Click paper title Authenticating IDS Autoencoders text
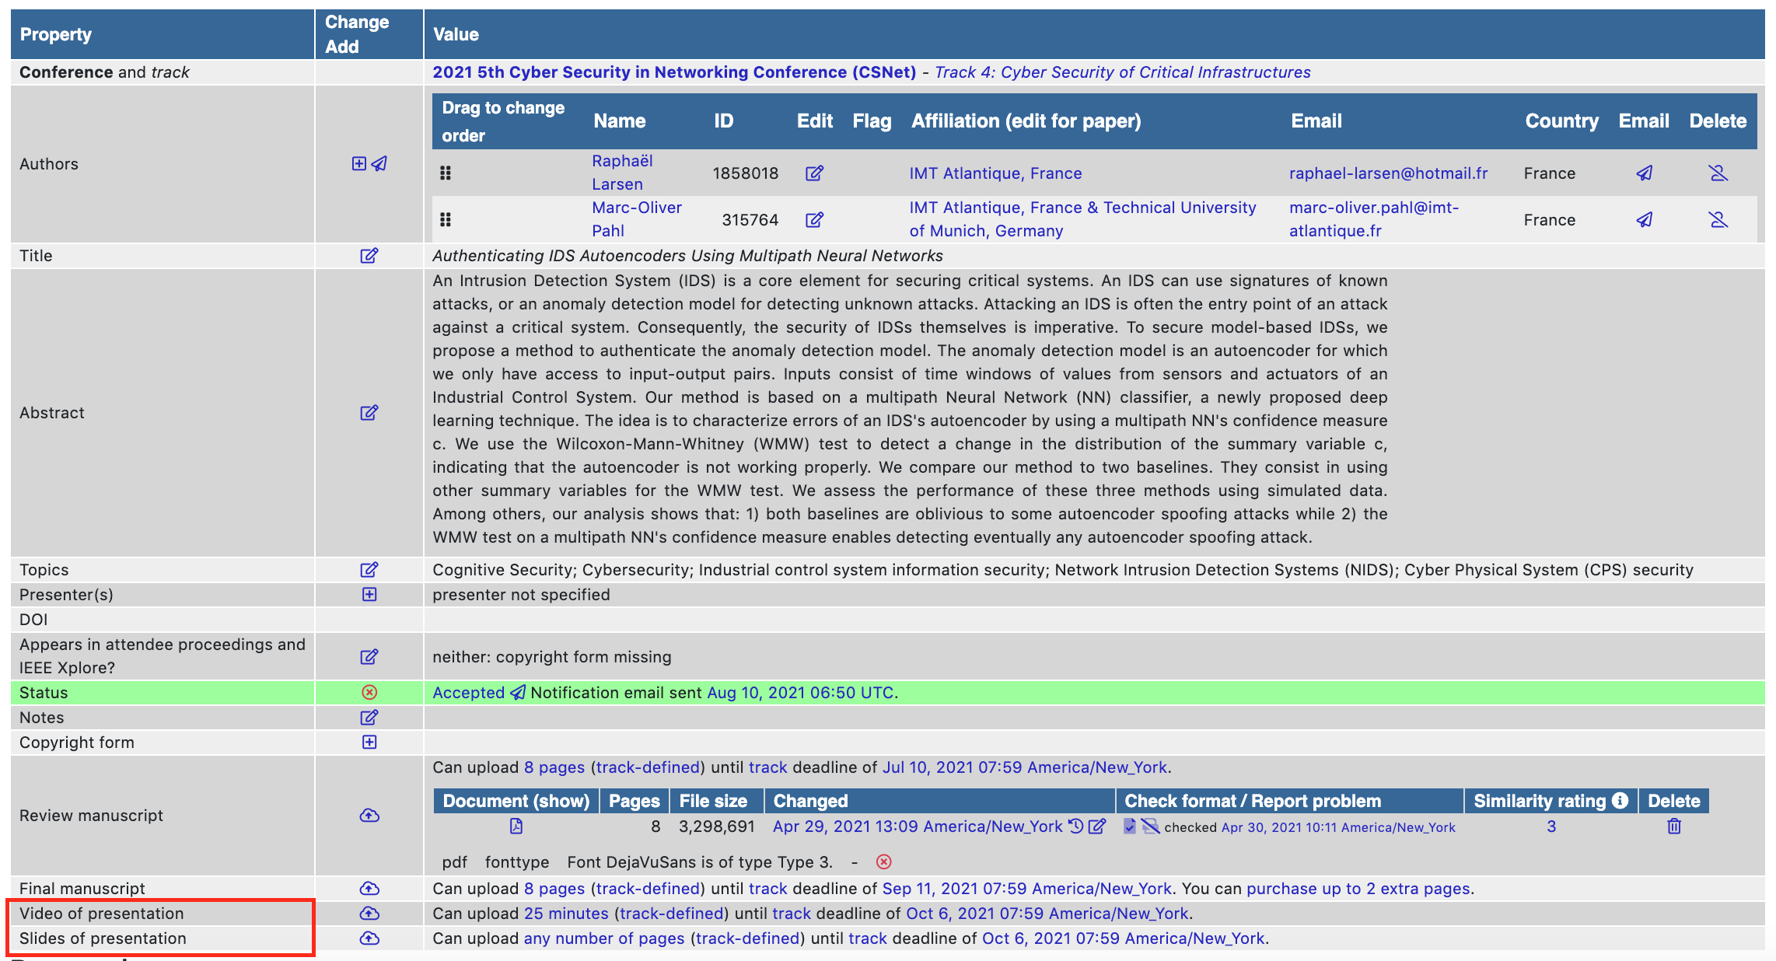The image size is (1776, 961). pos(687,255)
